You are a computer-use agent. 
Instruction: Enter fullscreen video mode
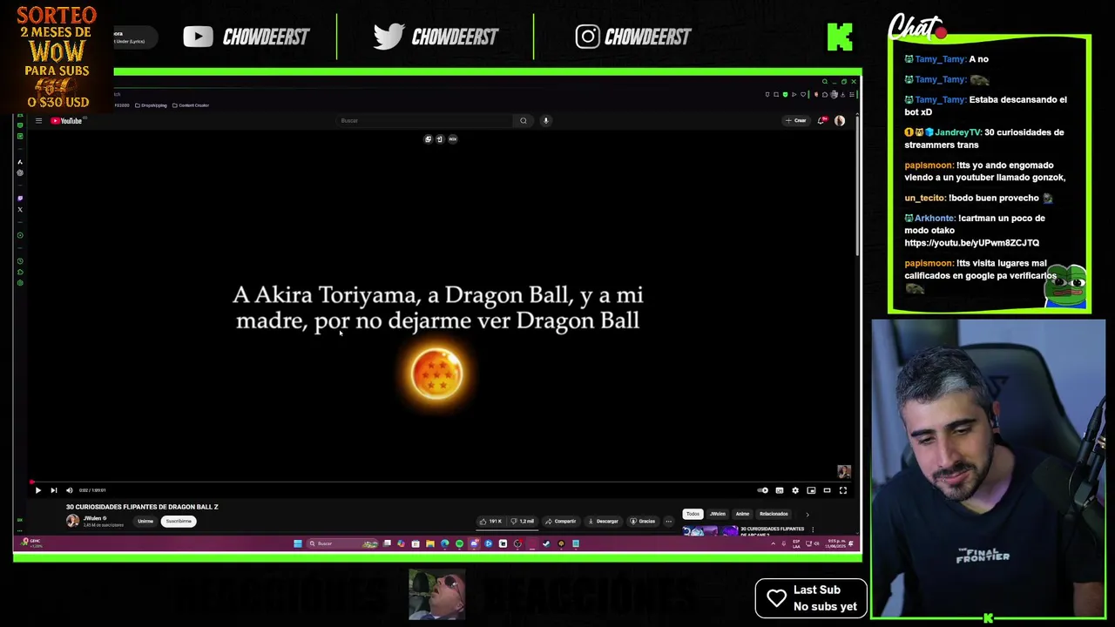point(842,490)
